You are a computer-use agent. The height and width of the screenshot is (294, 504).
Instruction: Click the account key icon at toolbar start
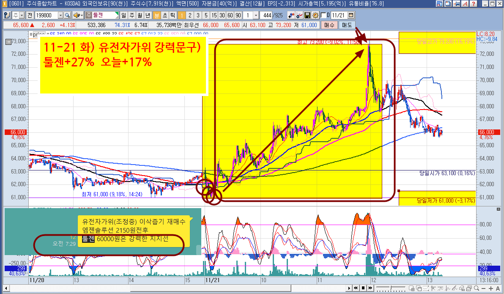click(x=7, y=15)
